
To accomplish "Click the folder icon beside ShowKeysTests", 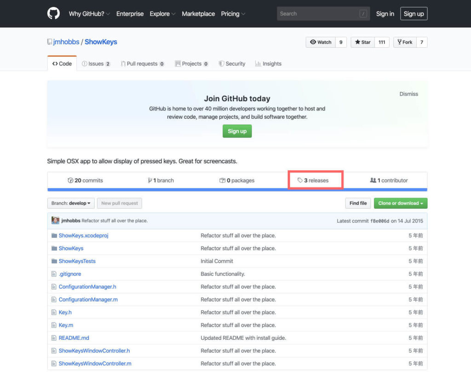I will pyautogui.click(x=54, y=261).
